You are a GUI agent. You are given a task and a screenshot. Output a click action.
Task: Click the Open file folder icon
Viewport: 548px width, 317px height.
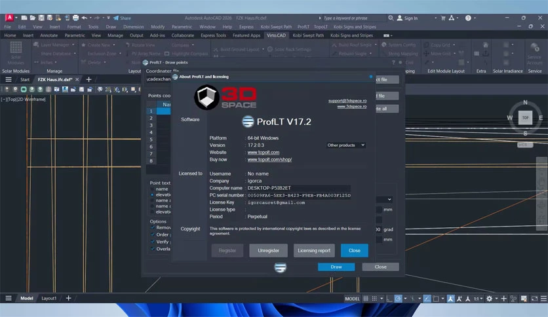tap(33, 18)
